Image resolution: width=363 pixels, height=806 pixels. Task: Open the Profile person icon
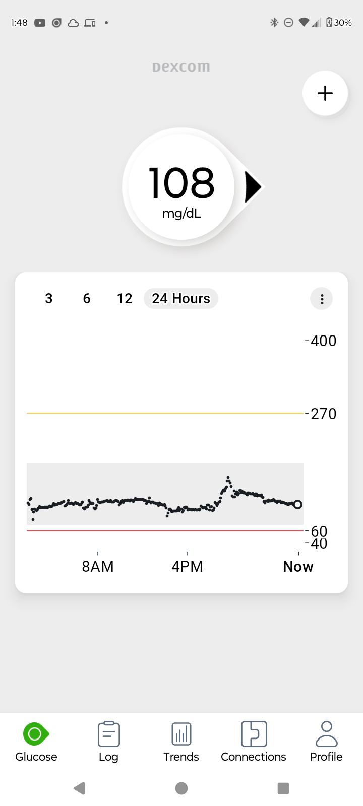tap(326, 734)
